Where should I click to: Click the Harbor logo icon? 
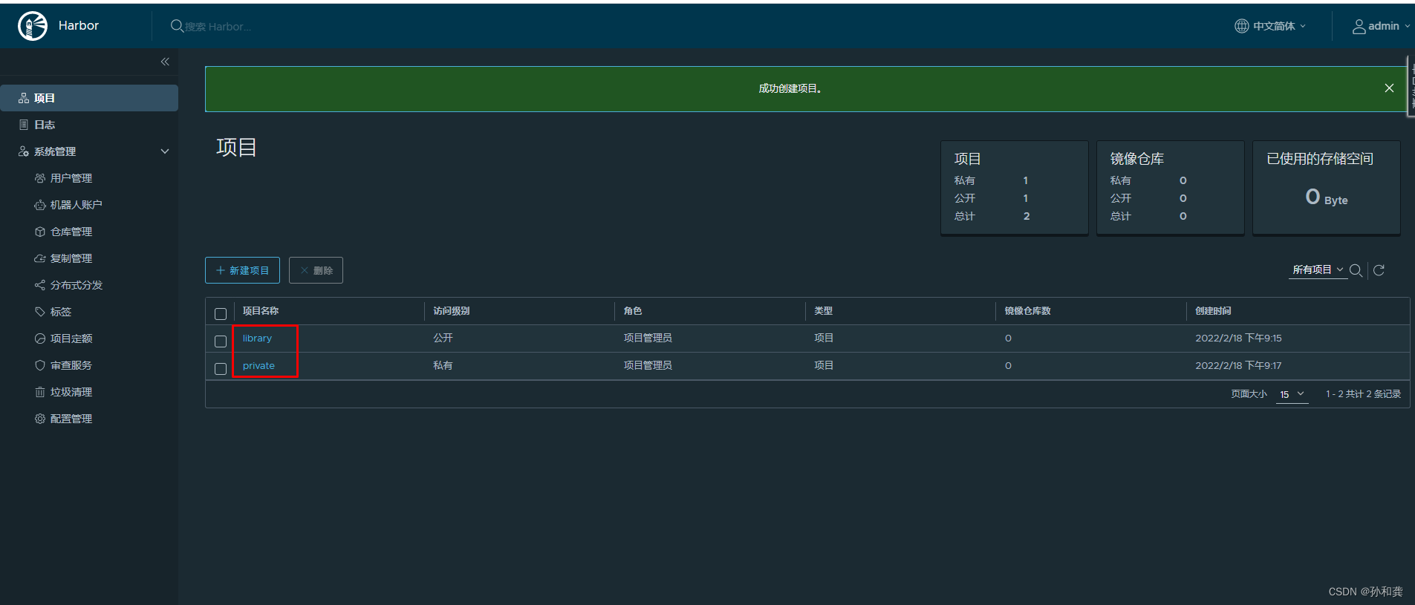click(33, 26)
